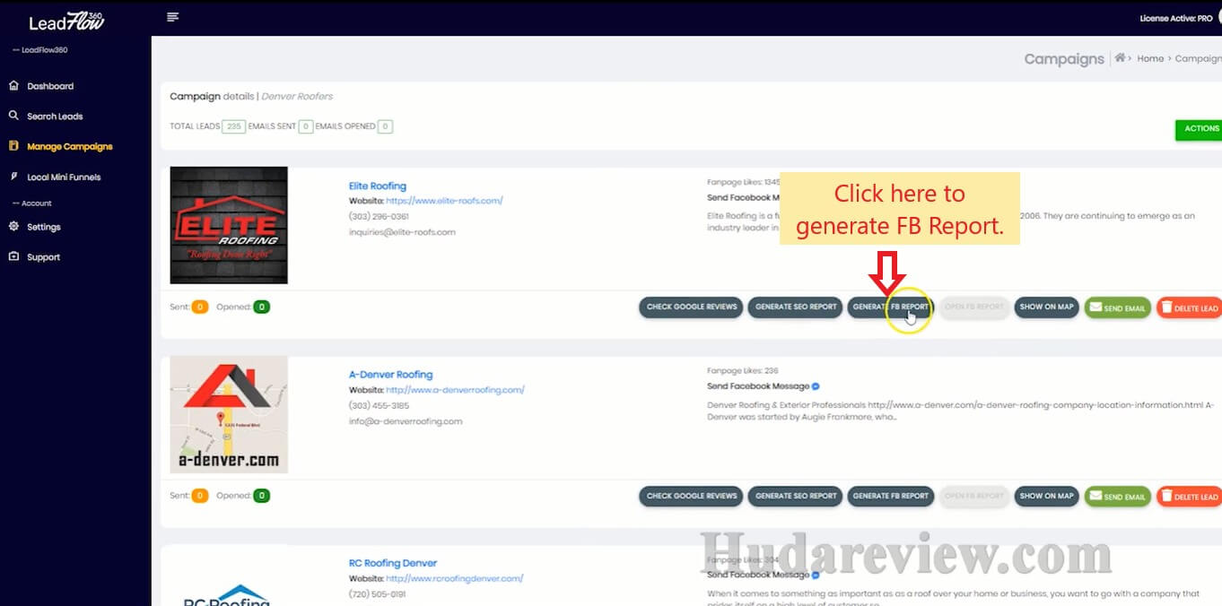
Task: Open Dashboard from the sidebar
Action: (x=50, y=86)
